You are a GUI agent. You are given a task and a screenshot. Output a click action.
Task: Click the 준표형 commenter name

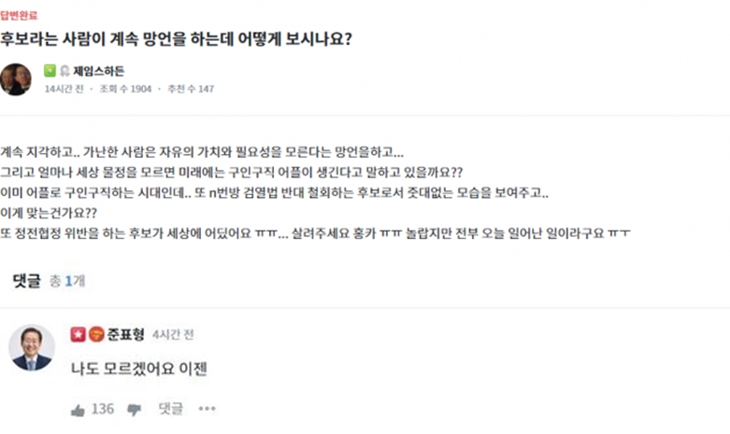pyautogui.click(x=125, y=333)
